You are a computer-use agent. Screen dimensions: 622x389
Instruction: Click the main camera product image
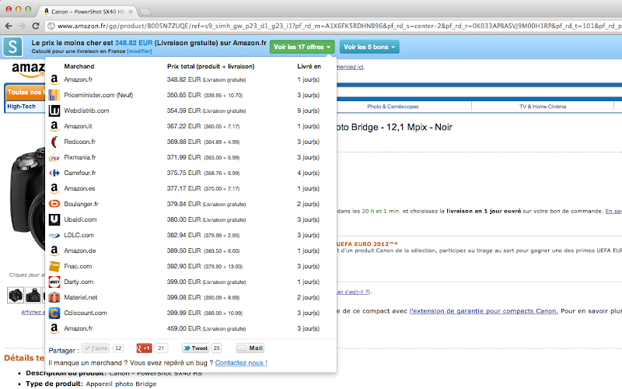(x=27, y=201)
